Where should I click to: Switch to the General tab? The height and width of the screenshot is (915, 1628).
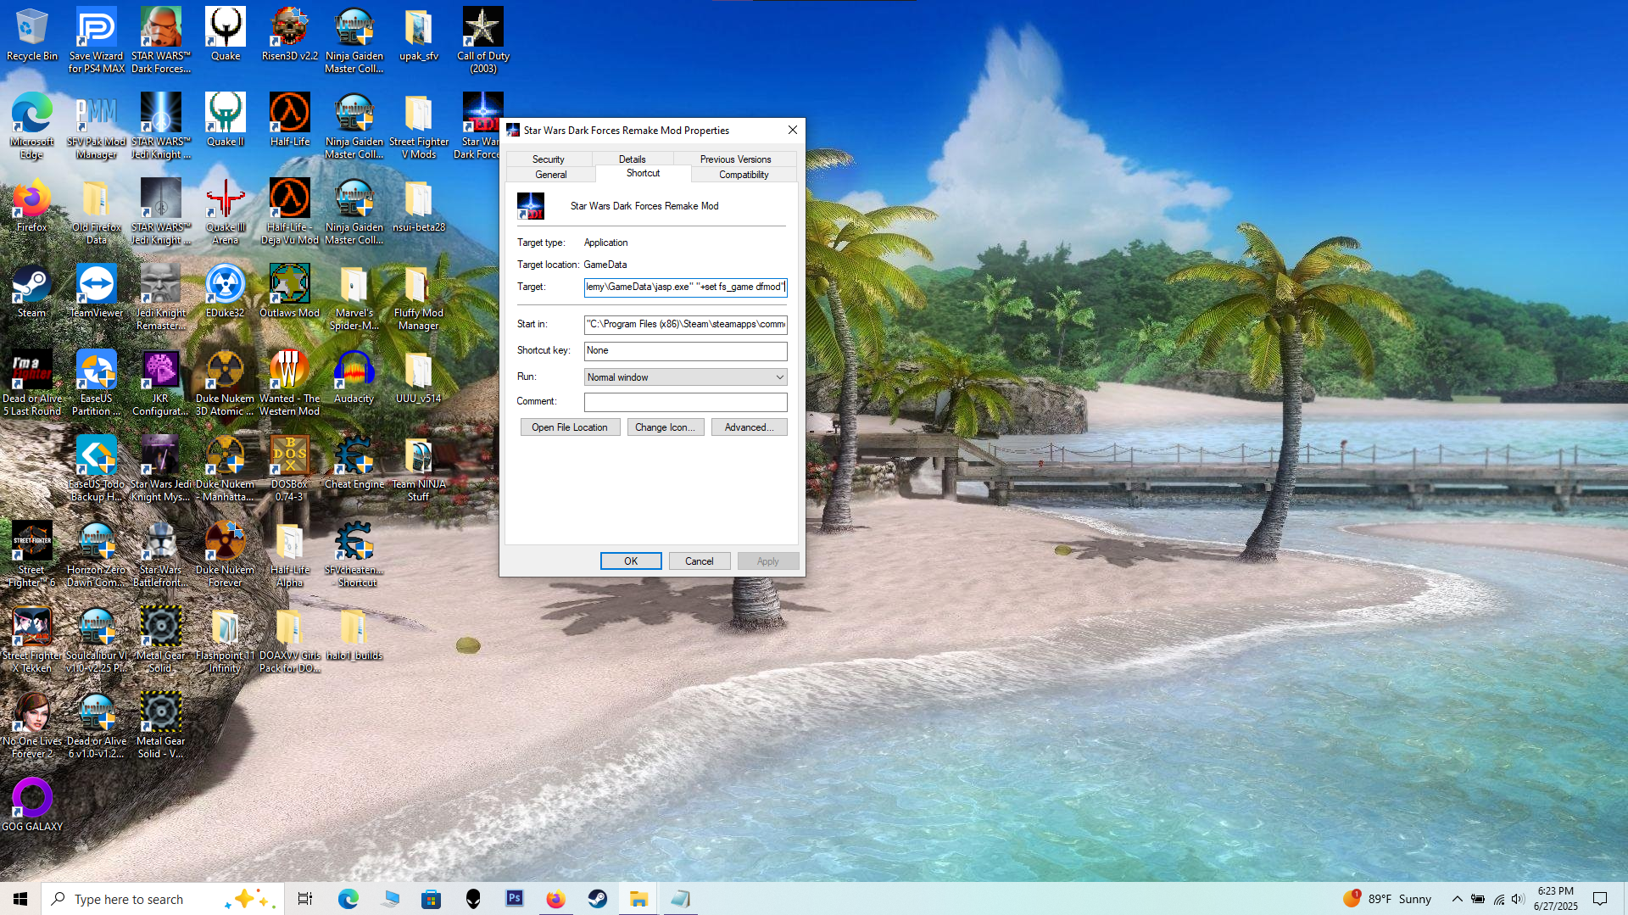click(551, 175)
